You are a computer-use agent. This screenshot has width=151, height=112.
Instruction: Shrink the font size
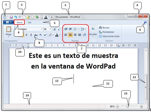coord(59,29)
